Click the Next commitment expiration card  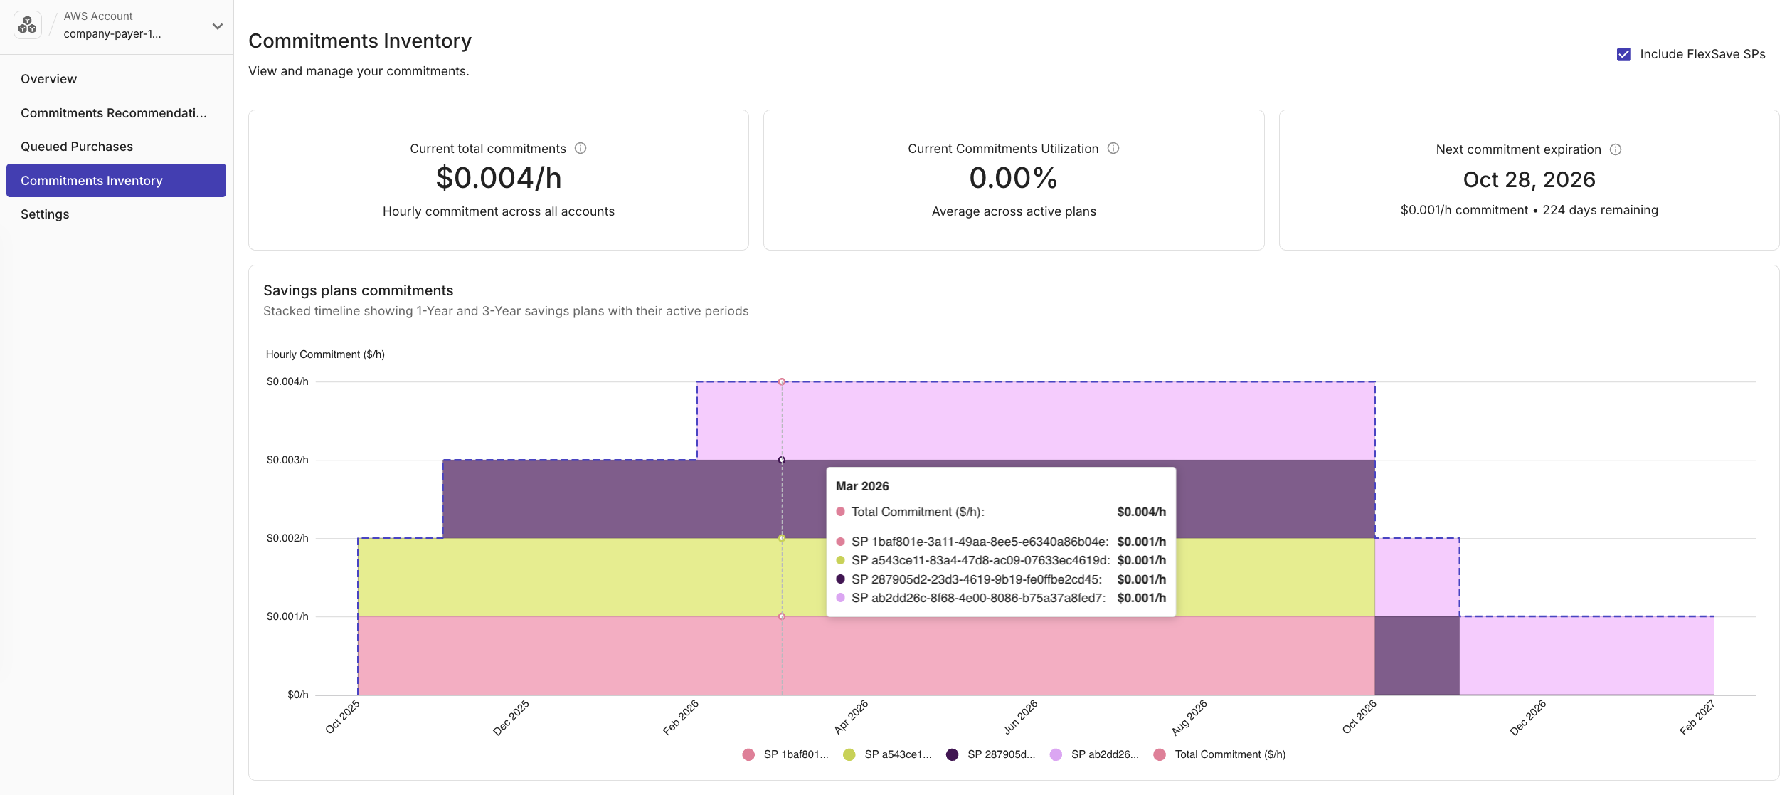pos(1528,180)
